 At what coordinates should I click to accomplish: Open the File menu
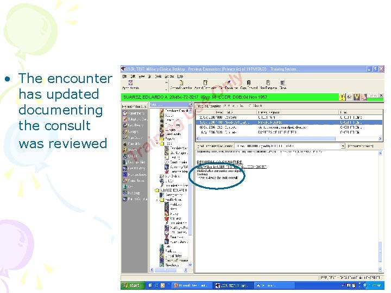[x=125, y=77]
